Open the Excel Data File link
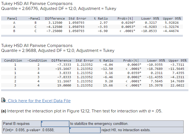 39,101
